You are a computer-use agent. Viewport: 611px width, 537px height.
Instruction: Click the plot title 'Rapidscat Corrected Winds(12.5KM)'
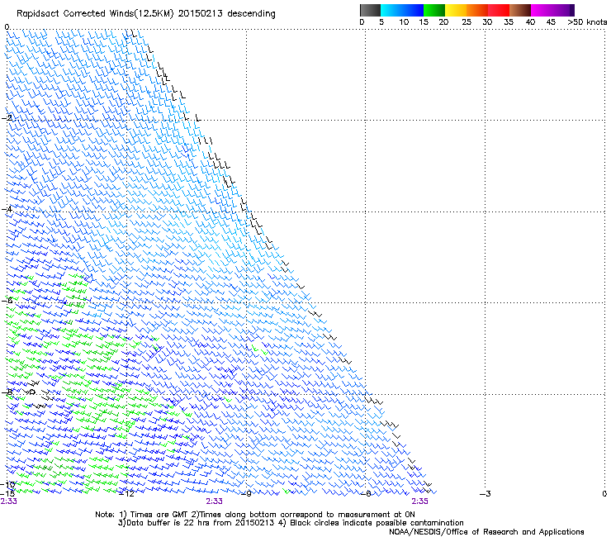point(95,14)
